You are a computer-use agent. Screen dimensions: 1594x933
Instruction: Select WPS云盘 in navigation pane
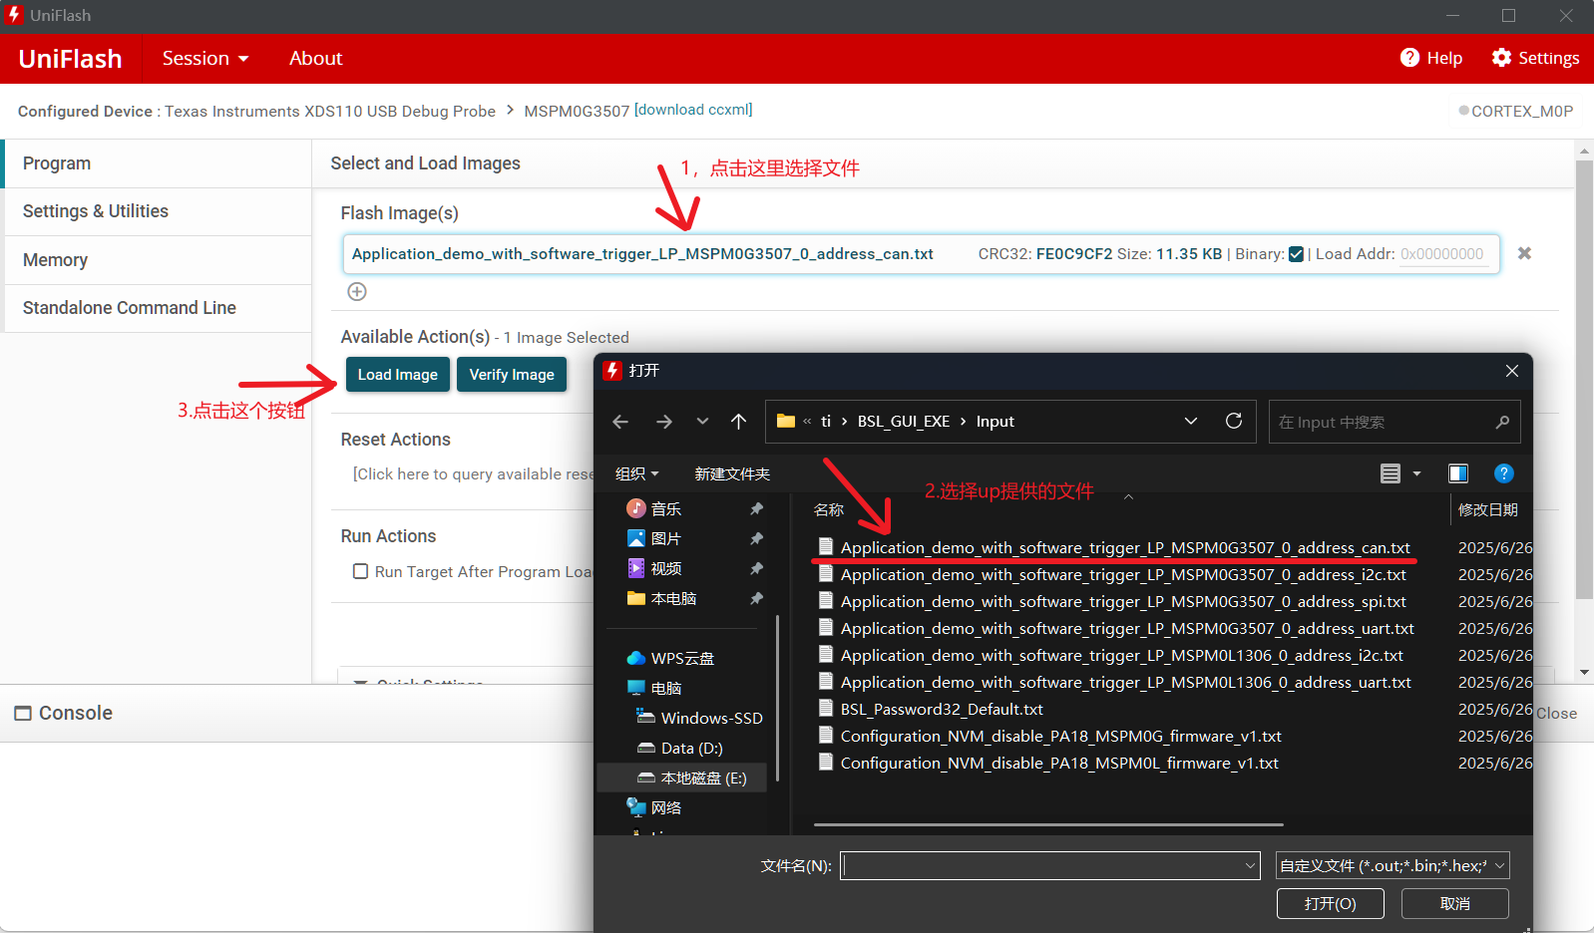click(x=670, y=658)
